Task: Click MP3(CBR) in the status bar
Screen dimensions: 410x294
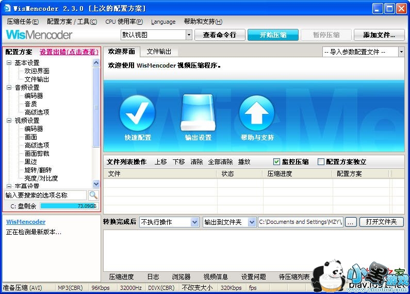Action: (x=70, y=288)
